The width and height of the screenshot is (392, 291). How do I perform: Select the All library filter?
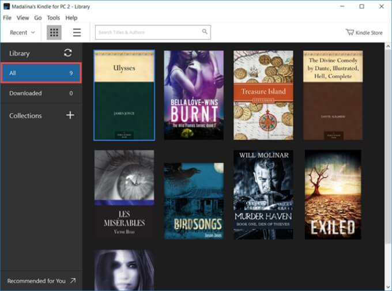tap(42, 73)
